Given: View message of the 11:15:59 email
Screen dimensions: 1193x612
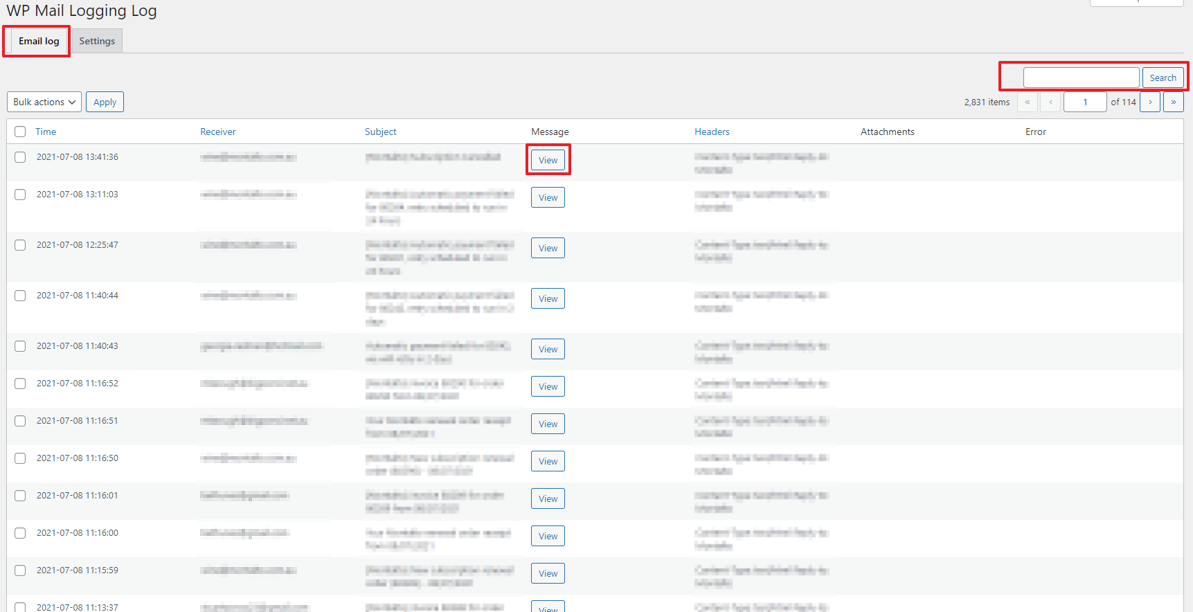Looking at the screenshot, I should (x=548, y=573).
